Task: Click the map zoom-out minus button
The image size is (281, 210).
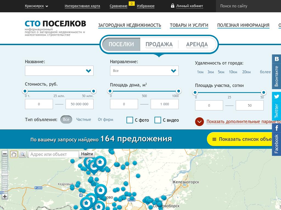Action: 5,154
